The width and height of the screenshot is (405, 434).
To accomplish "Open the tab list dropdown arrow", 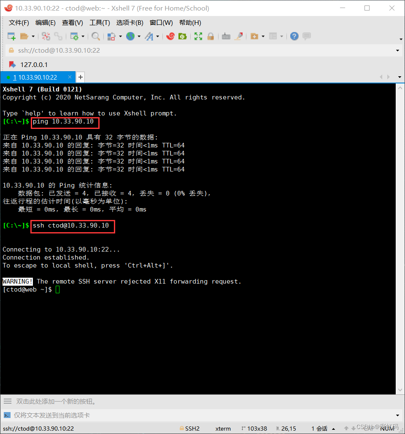I will click(400, 77).
